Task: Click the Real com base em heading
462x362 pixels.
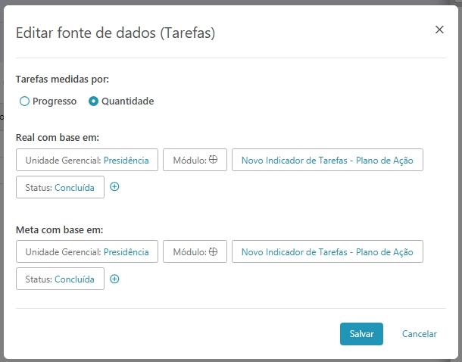Action: (58, 137)
